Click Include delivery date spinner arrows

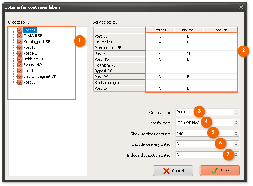click(x=236, y=144)
